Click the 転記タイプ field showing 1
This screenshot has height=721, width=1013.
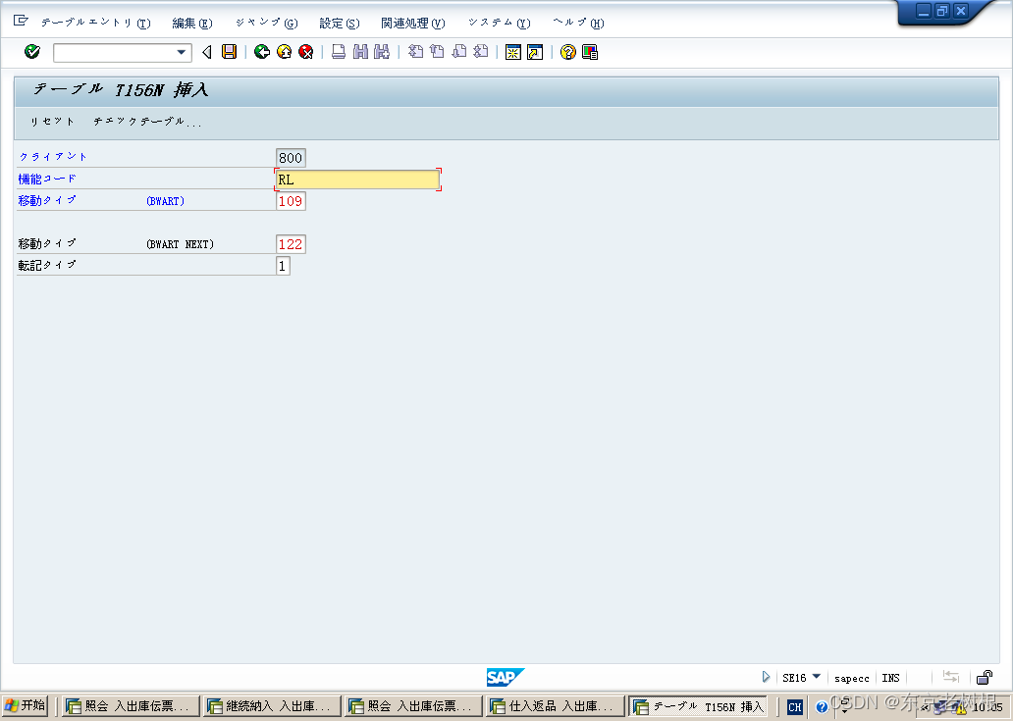[x=283, y=266]
